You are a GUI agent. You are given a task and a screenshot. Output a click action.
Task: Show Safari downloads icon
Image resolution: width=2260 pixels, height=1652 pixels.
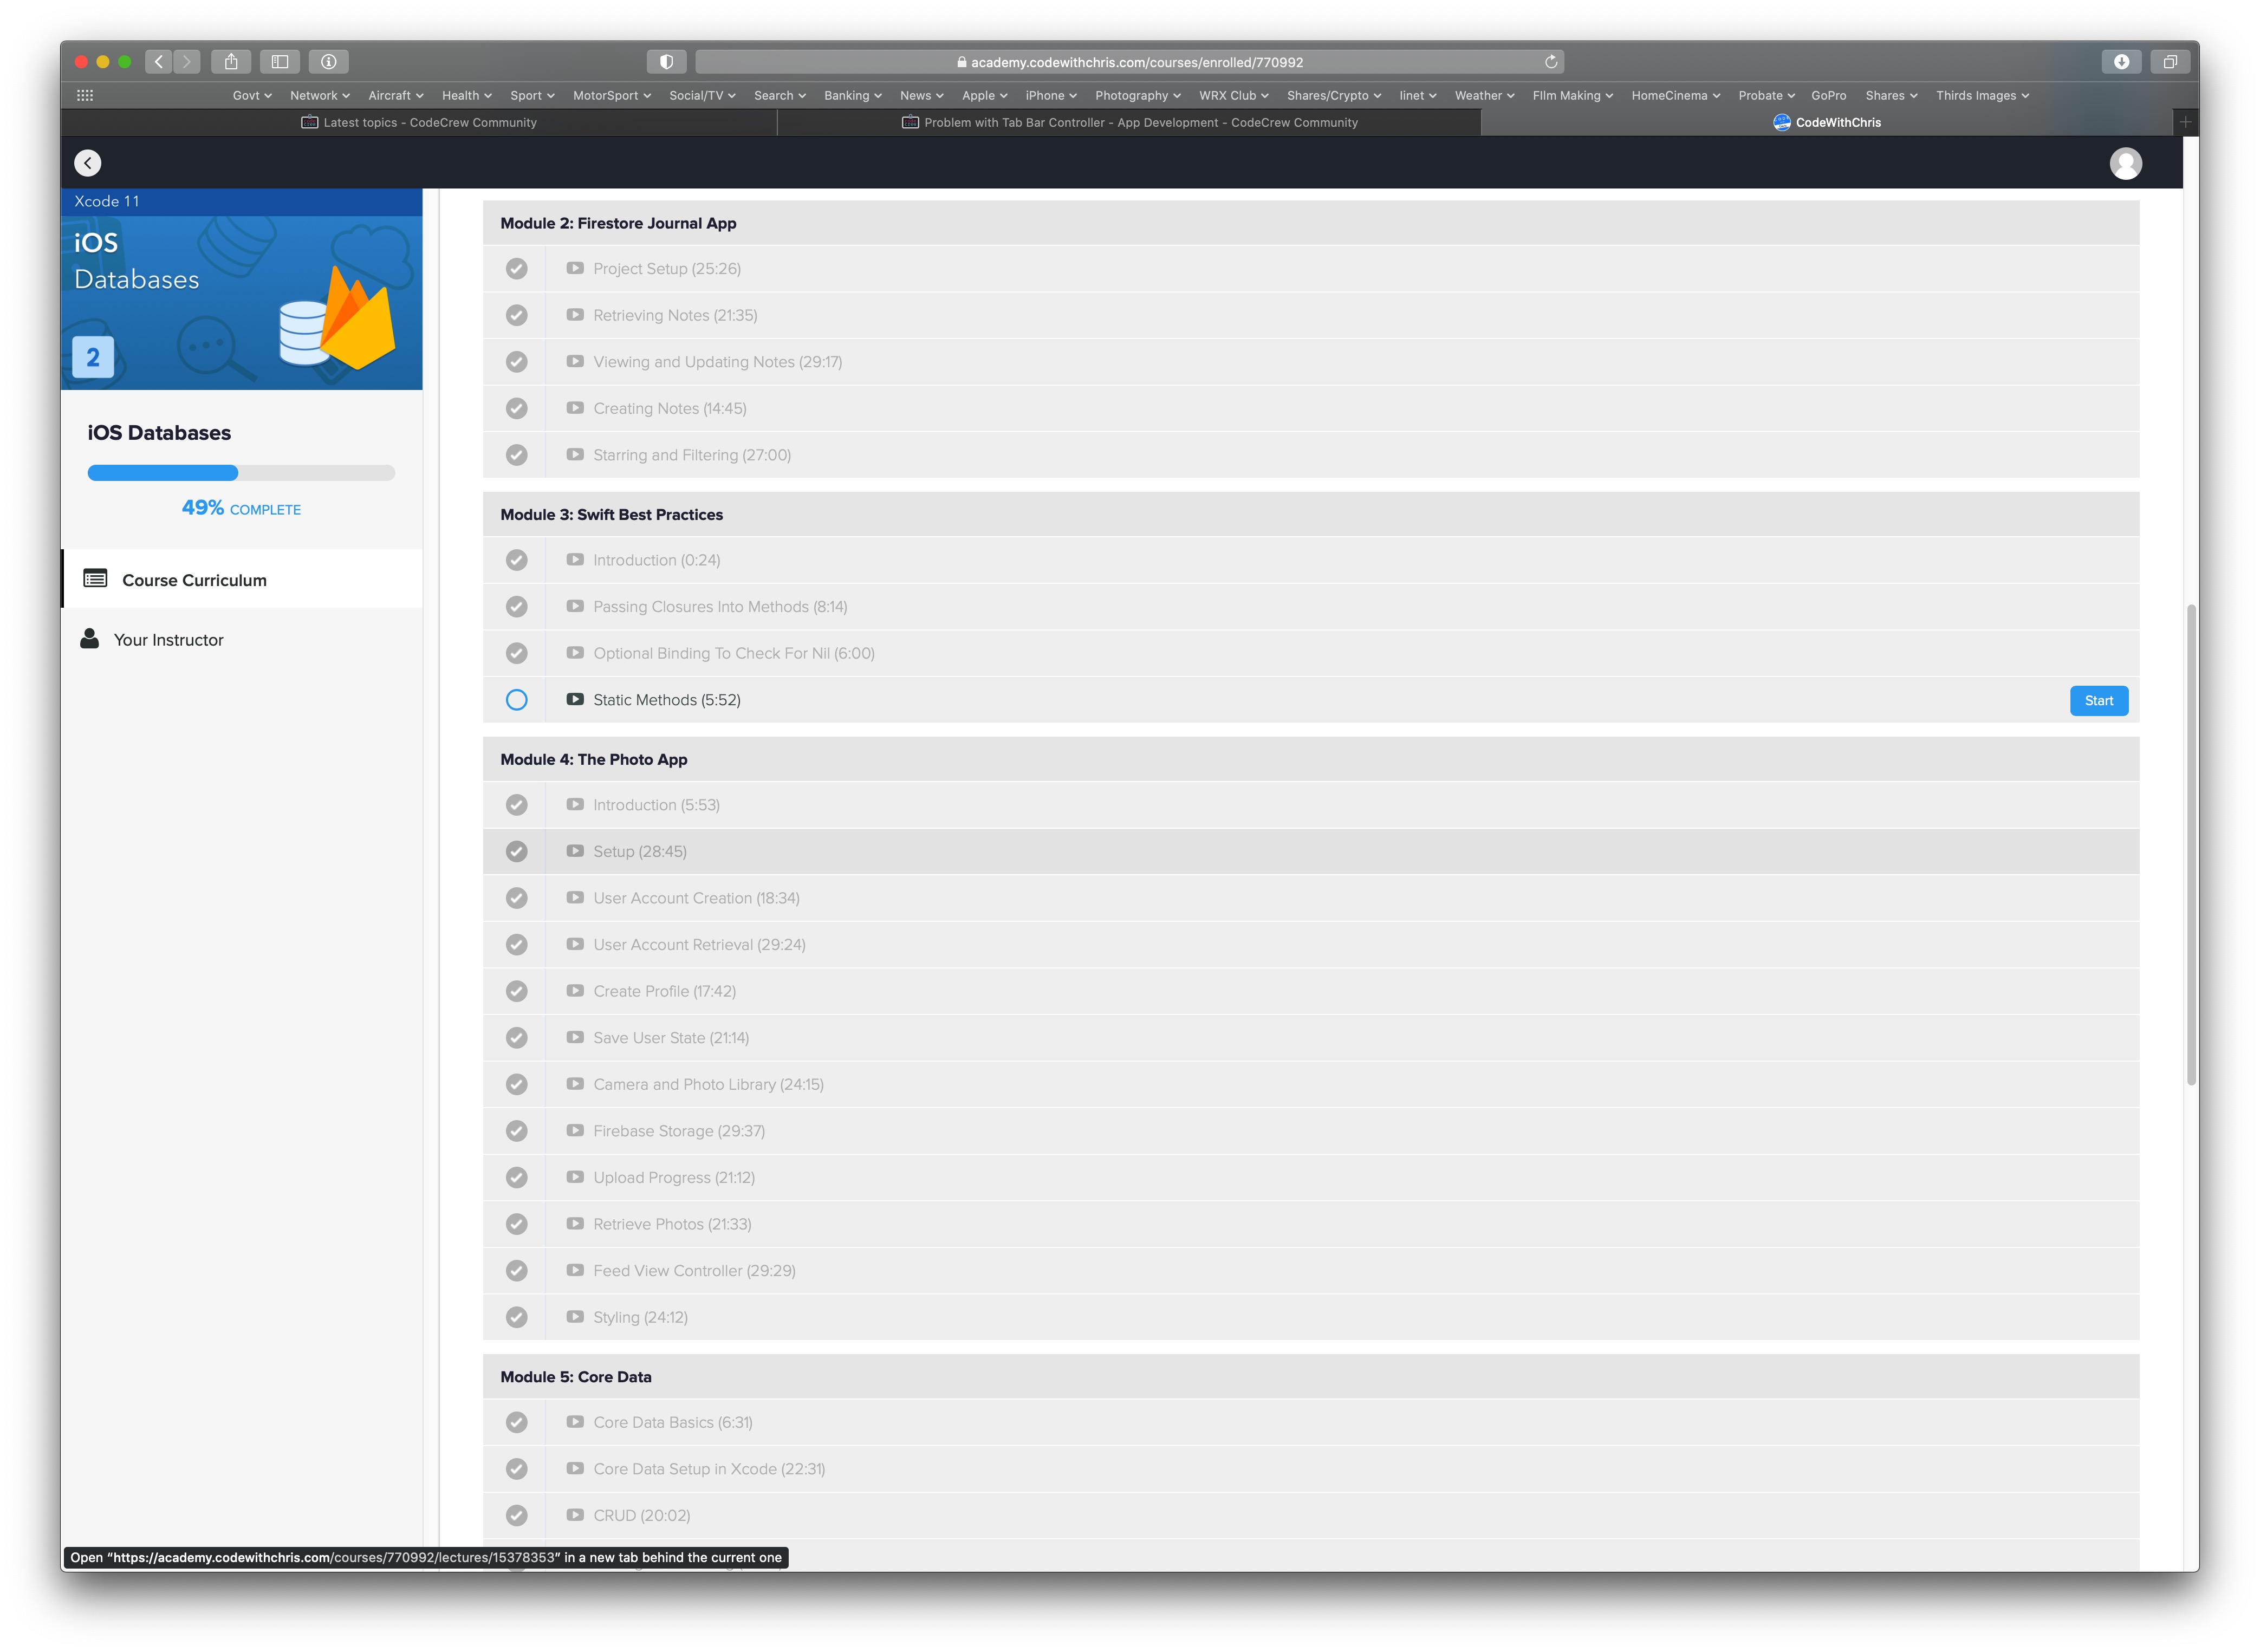[2121, 62]
